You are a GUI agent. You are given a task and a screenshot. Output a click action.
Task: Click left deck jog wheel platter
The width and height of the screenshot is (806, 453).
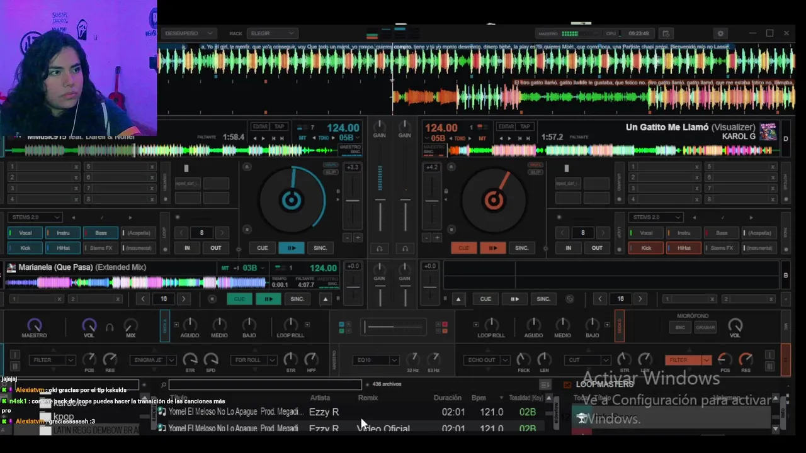coord(291,201)
